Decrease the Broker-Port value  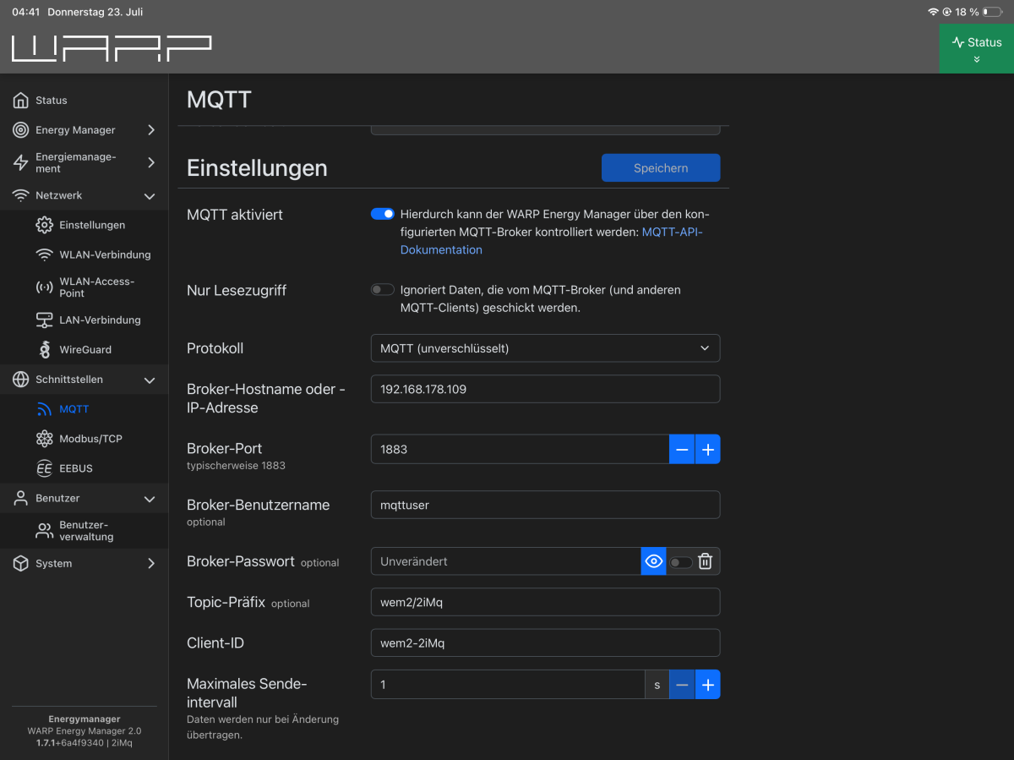point(682,450)
